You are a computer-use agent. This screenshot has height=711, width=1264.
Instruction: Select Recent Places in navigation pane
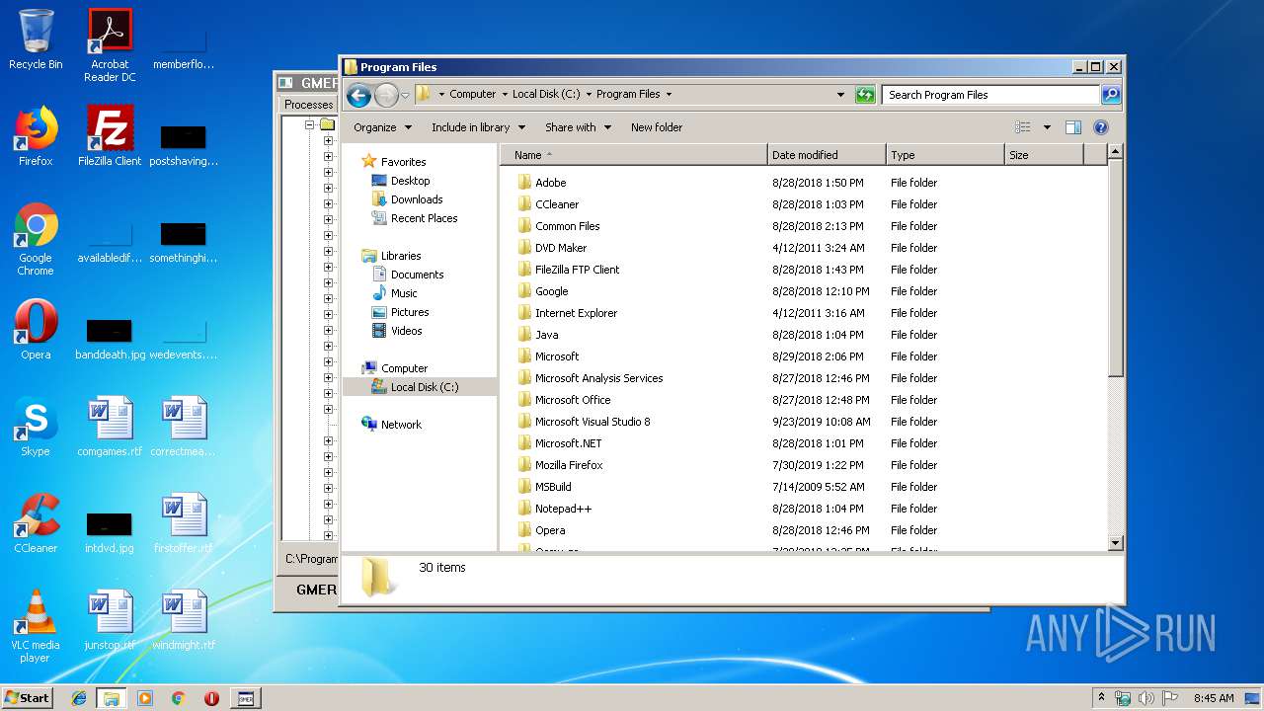pyautogui.click(x=424, y=218)
